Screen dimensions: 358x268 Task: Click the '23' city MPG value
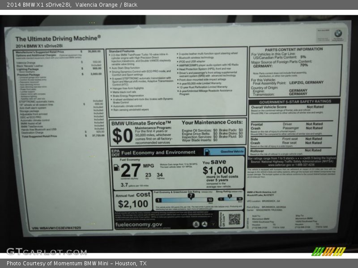[x=148, y=175]
